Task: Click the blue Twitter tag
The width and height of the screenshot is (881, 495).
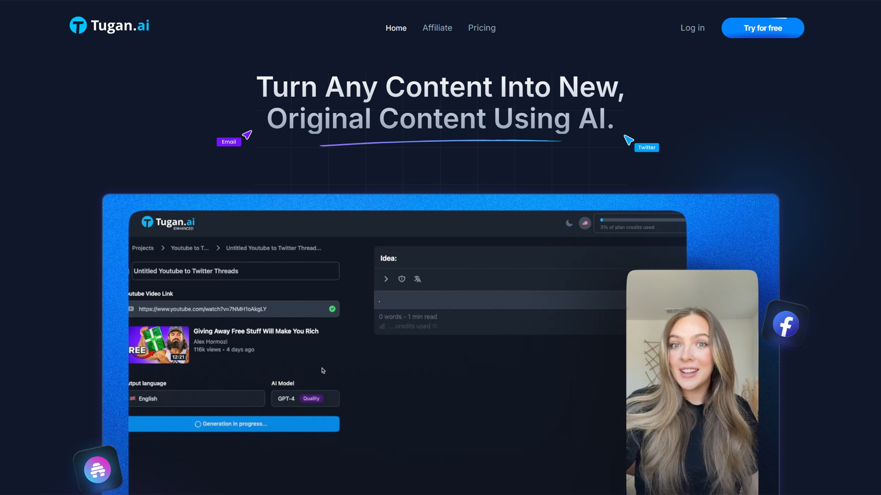Action: click(x=647, y=148)
